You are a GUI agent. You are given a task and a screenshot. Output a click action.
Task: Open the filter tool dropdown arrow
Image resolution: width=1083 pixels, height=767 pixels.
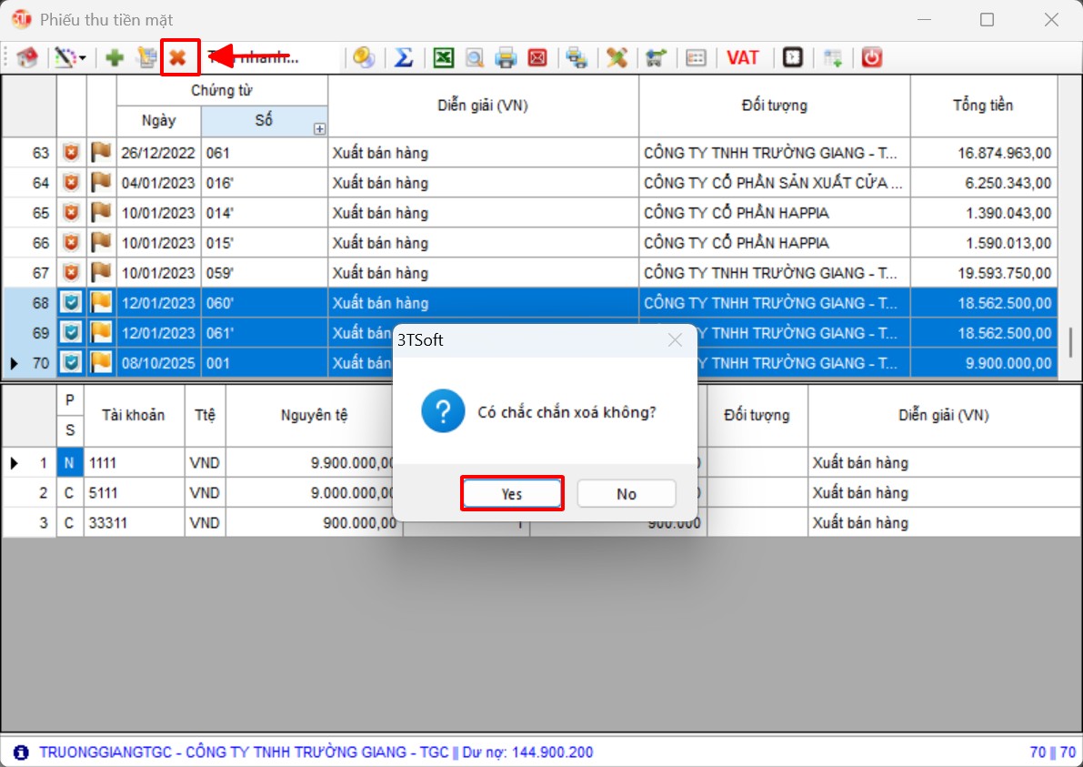coord(83,58)
